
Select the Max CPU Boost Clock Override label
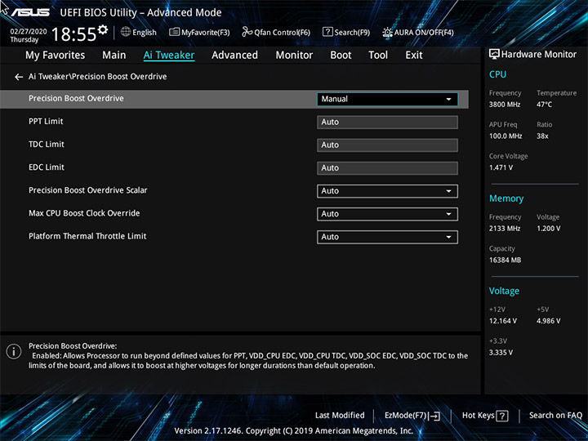[x=84, y=213]
